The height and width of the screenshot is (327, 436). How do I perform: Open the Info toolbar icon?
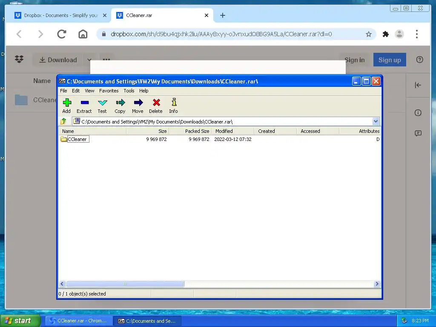point(174,106)
